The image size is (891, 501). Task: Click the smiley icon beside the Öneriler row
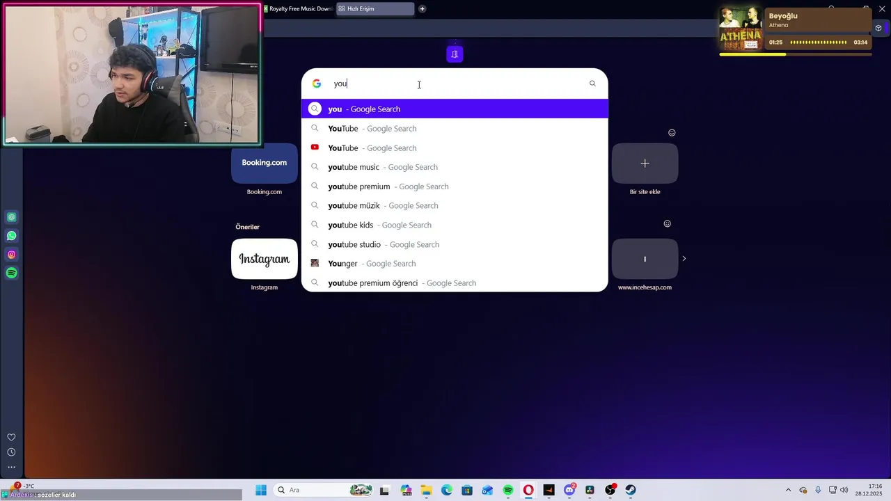click(667, 223)
